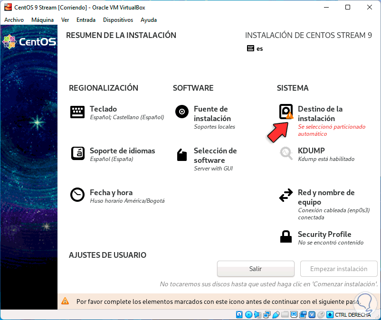Click the virtualization CPU 'V' icon in status bar
Screen dimensions: 381x320
(312, 315)
